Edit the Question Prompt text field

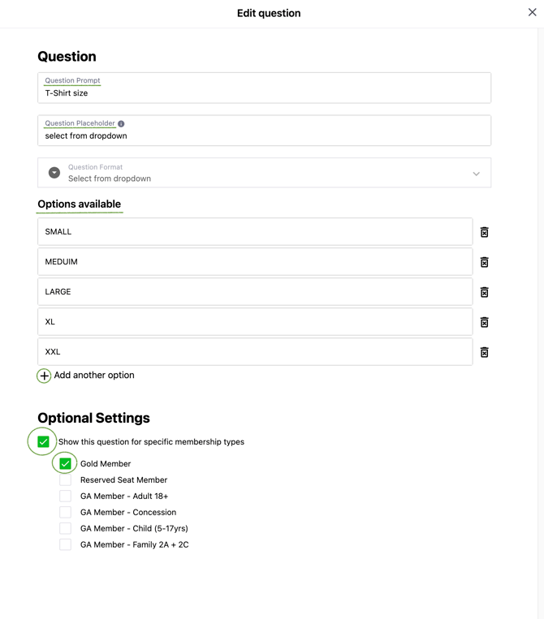[x=264, y=93]
